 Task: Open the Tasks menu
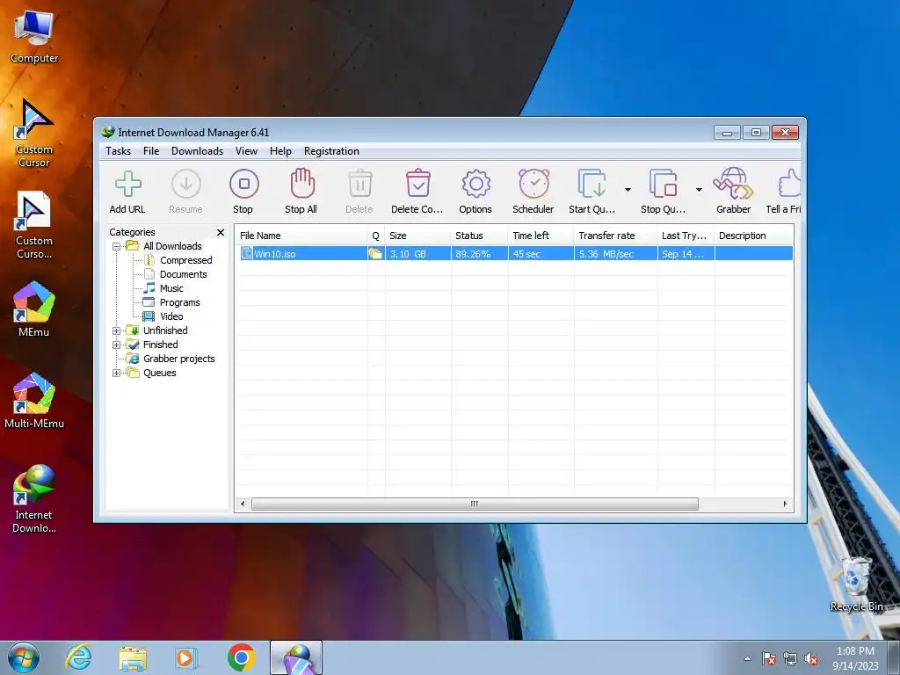point(119,151)
